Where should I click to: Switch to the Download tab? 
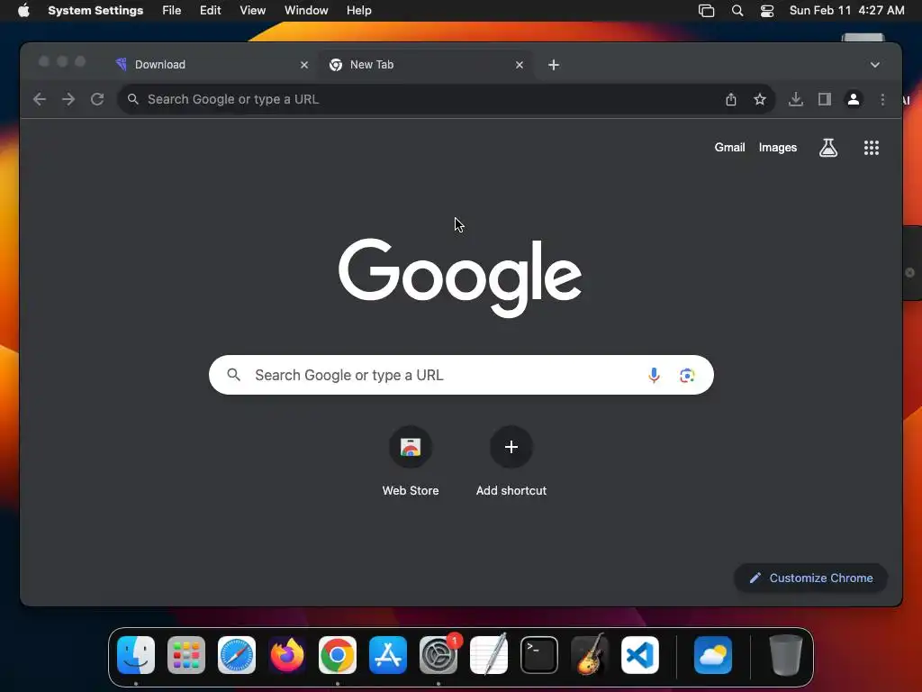(209, 65)
